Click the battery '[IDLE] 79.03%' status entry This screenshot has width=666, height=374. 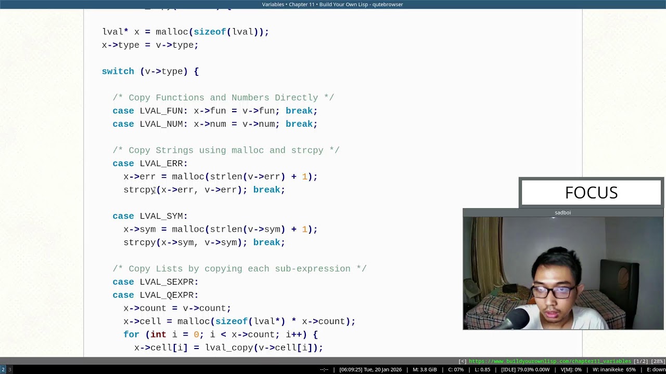click(x=525, y=369)
